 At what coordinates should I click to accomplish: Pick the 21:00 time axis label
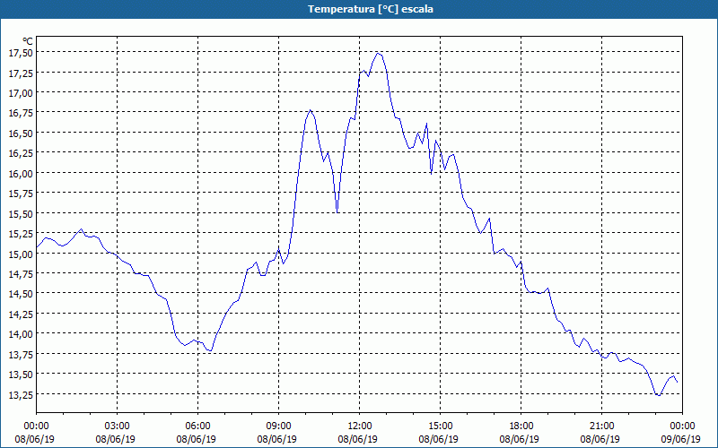[x=601, y=426]
